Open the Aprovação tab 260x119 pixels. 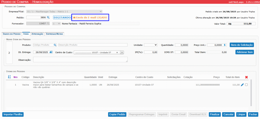click(x=37, y=34)
